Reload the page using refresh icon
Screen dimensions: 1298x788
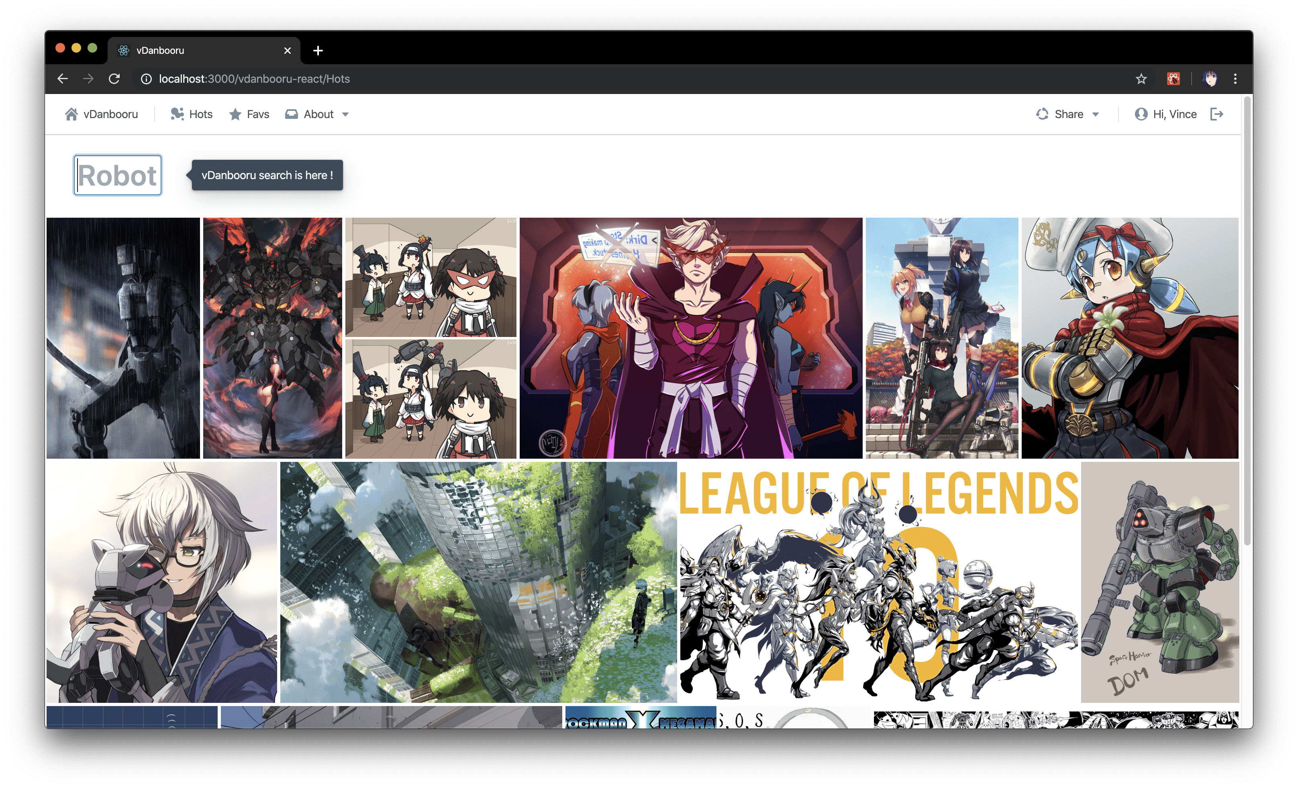click(114, 79)
